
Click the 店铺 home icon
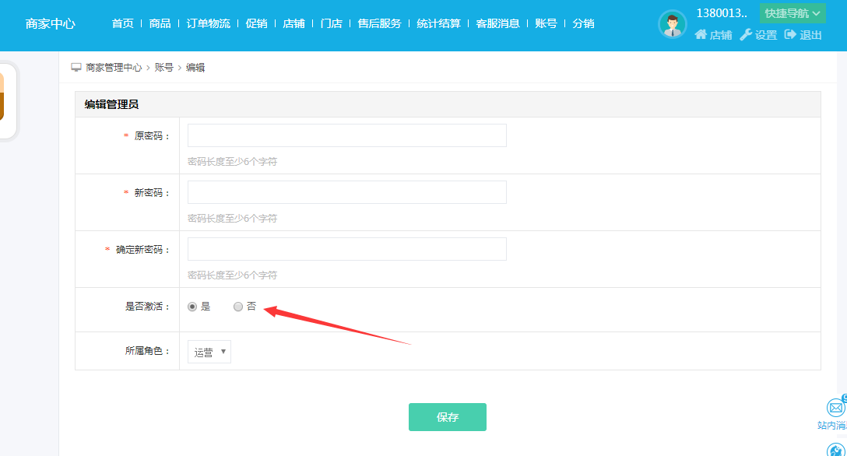point(701,35)
